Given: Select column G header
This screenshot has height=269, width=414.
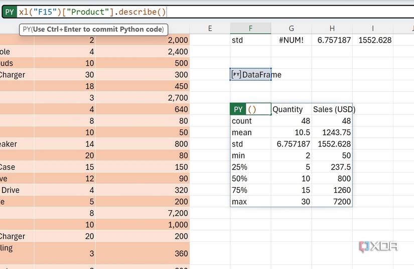Looking at the screenshot, I should [291, 28].
